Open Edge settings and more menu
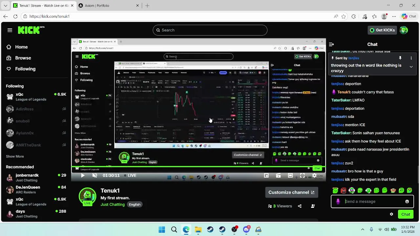 pyautogui.click(x=394, y=16)
